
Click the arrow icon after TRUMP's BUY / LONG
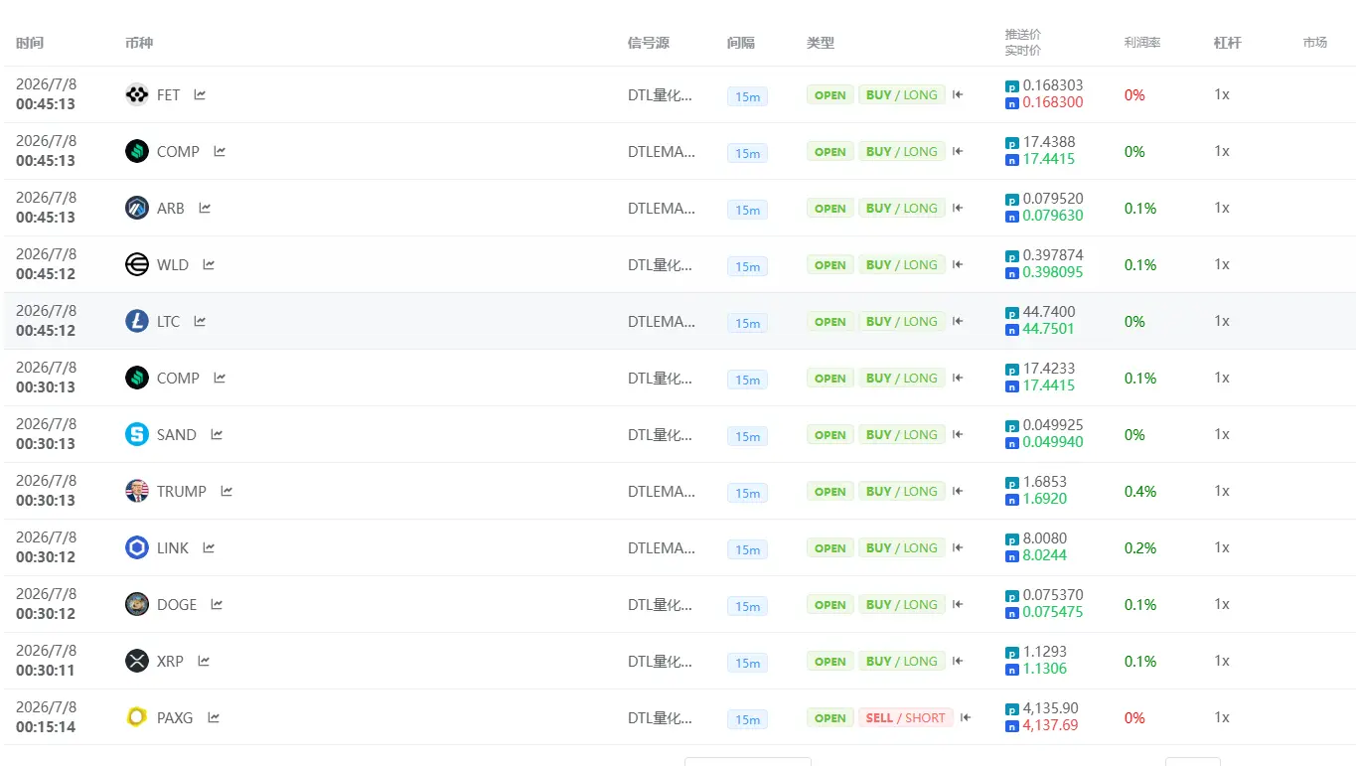tap(958, 492)
